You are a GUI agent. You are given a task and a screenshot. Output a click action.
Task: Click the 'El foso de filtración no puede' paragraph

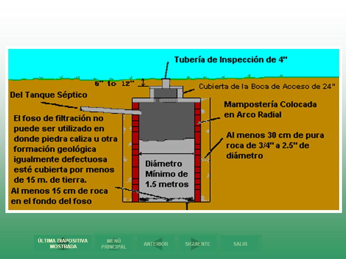pyautogui.click(x=65, y=149)
